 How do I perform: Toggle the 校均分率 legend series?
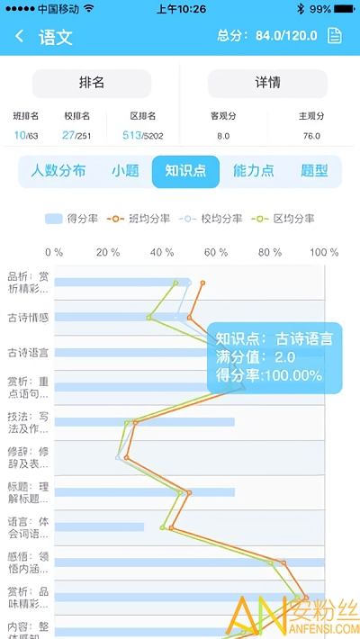pos(211,219)
